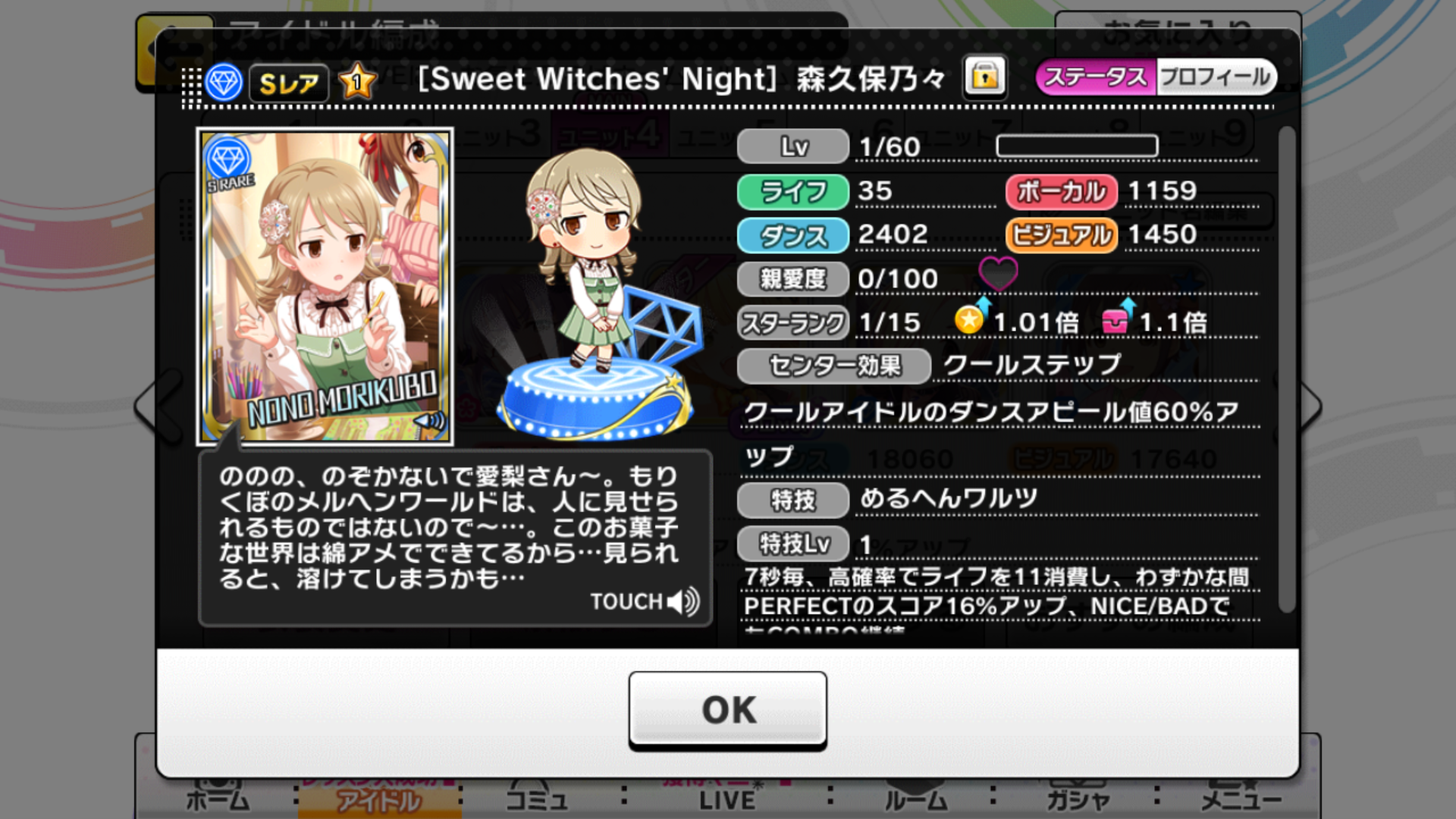Screen dimensions: 1456x819
Task: Play the TOUCH voice speaker icon
Action: point(683,601)
